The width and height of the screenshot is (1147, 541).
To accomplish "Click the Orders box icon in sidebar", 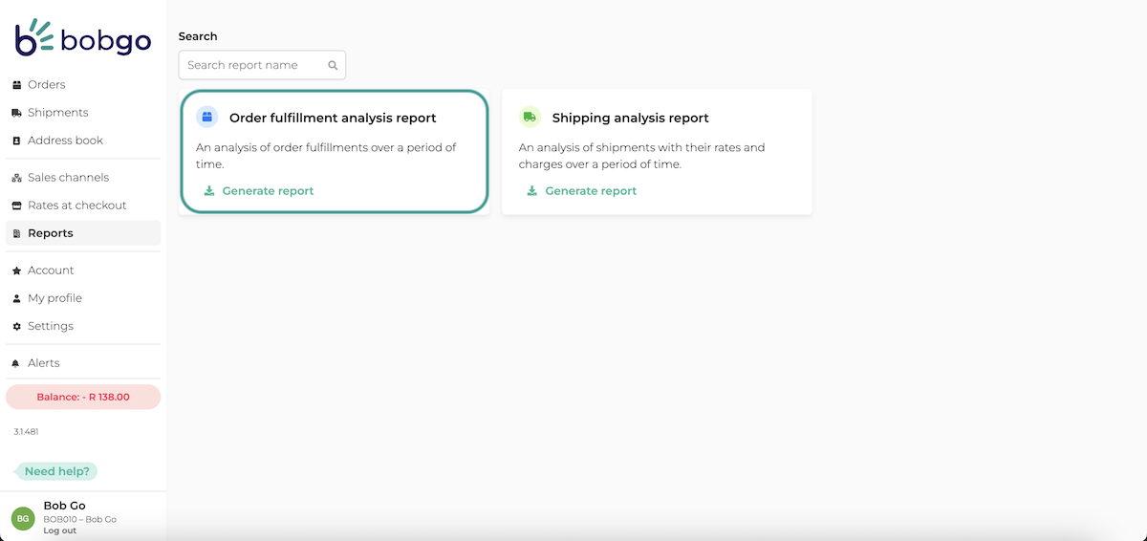I will pyautogui.click(x=16, y=85).
